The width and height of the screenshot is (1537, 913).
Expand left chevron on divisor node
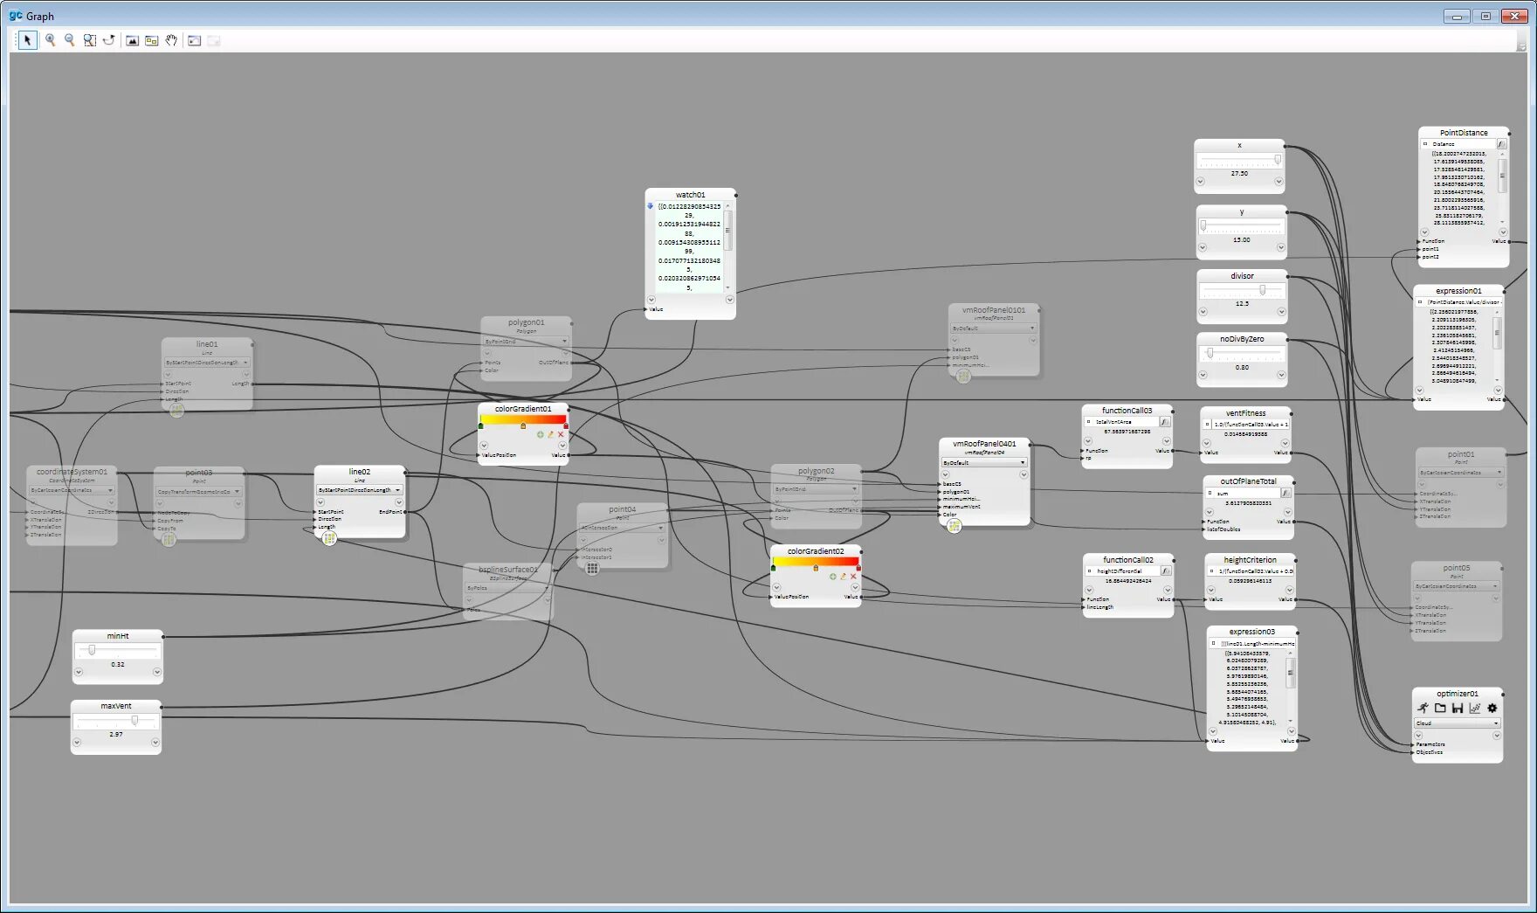click(x=1203, y=311)
